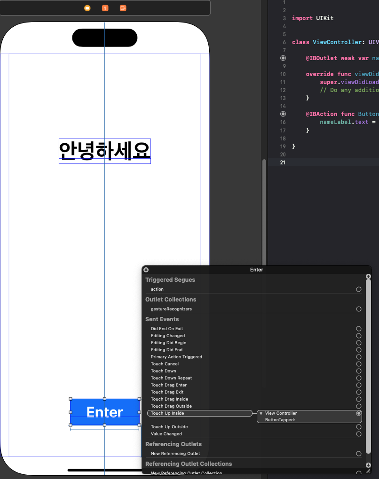
Task: Click the New Referencing Outlet connection circle
Action: click(x=359, y=454)
